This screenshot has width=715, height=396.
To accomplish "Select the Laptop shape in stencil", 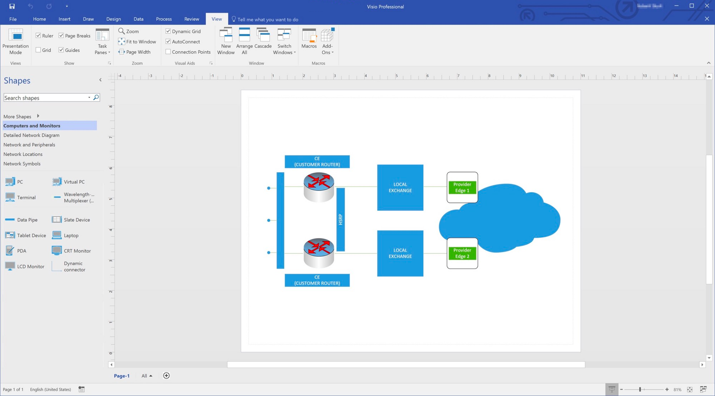I will pyautogui.click(x=57, y=235).
